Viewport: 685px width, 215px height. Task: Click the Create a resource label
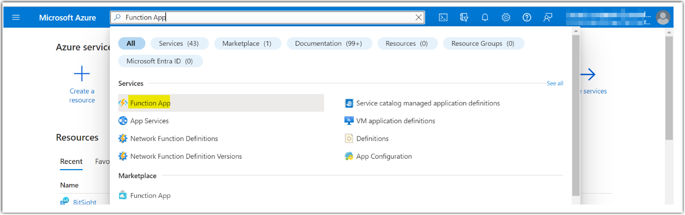click(x=82, y=96)
